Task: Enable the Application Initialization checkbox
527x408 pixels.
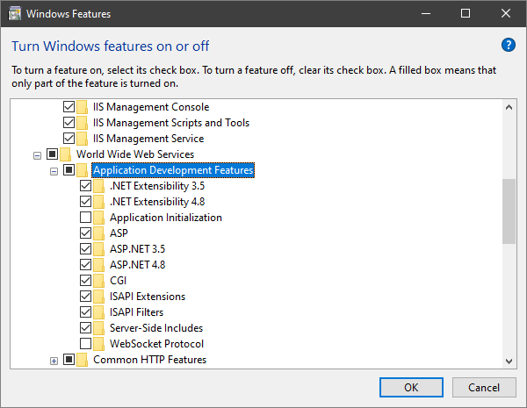Action: (86, 218)
